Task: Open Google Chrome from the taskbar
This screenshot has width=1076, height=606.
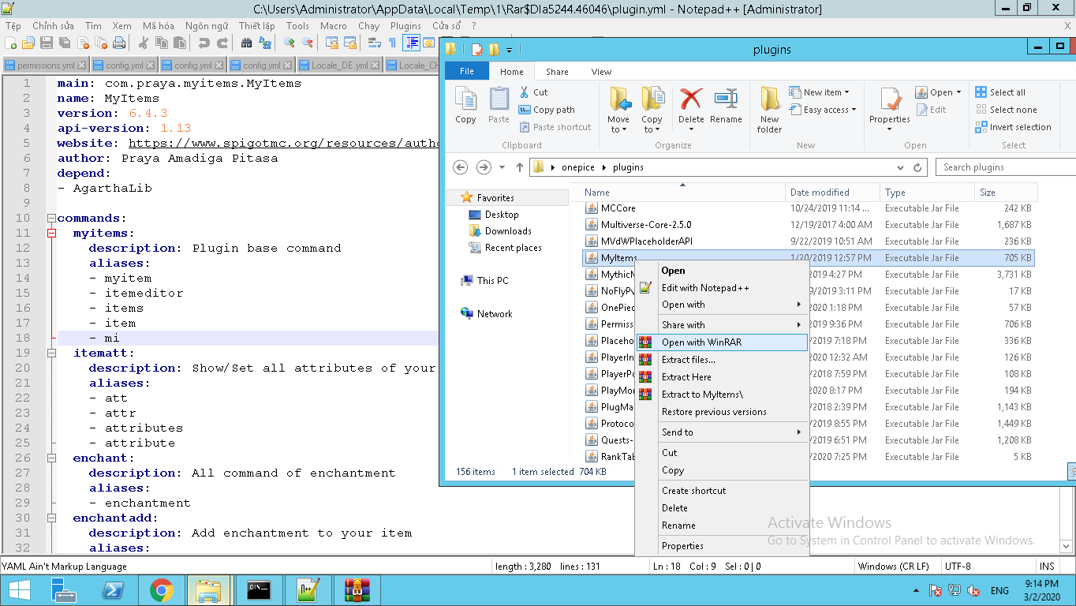Action: click(x=162, y=589)
